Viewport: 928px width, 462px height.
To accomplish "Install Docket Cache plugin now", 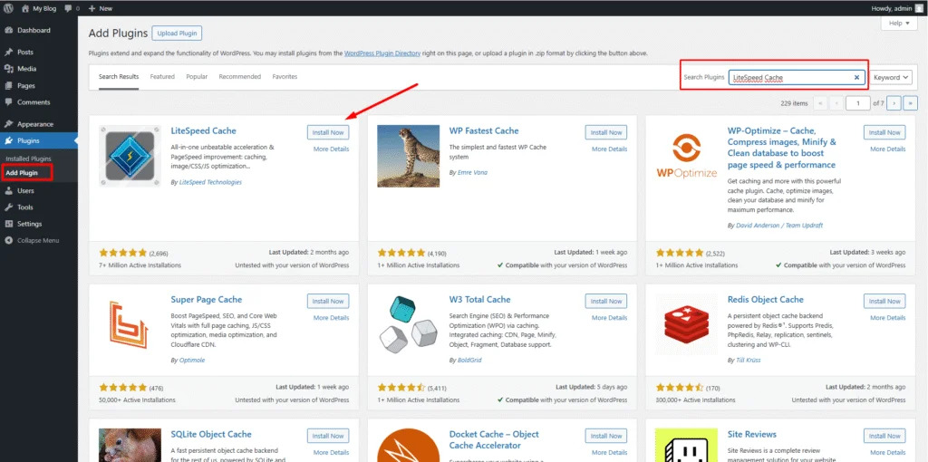I will [606, 436].
